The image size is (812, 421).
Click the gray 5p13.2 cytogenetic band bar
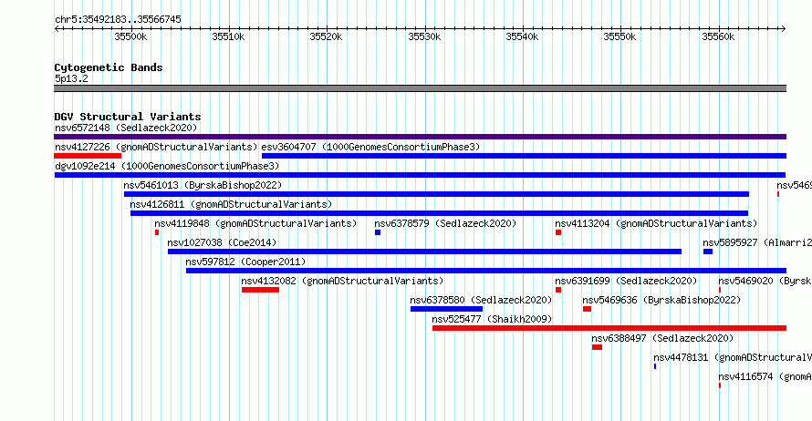point(420,89)
